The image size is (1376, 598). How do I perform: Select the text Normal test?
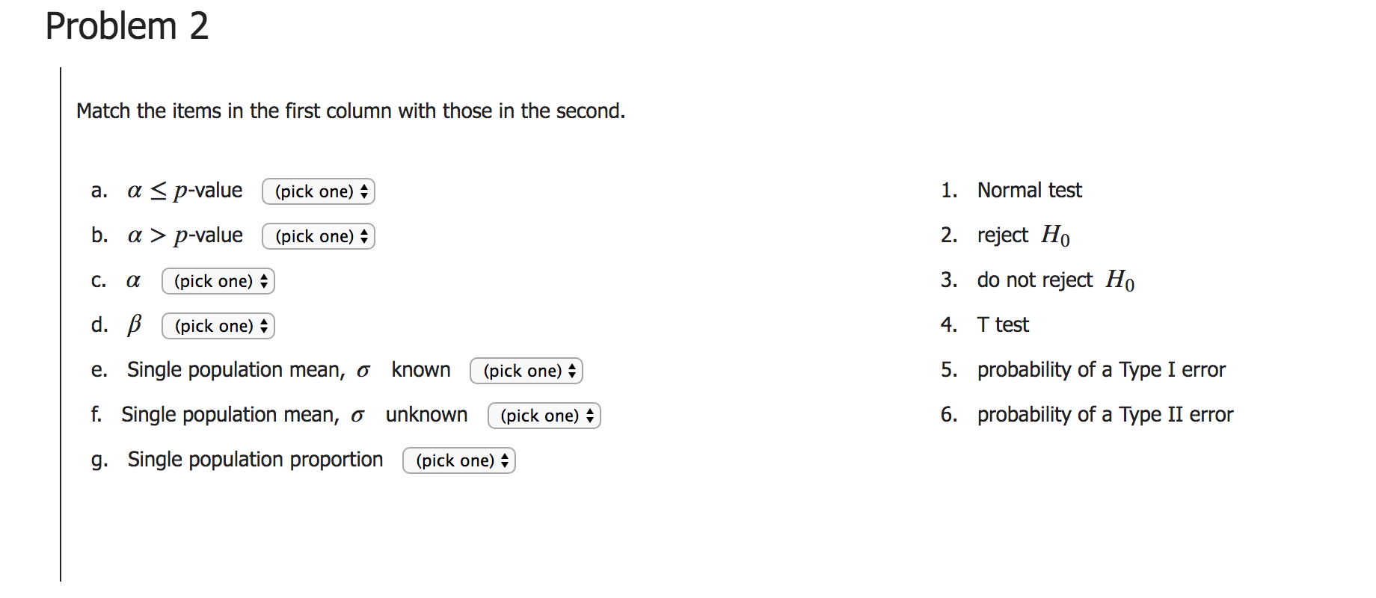tap(1029, 190)
